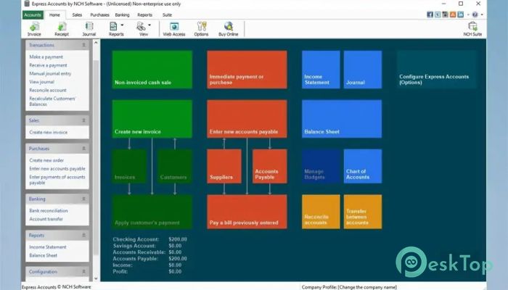This screenshot has height=290, width=508.
Task: Click the View journal link
Action: pyautogui.click(x=41, y=82)
